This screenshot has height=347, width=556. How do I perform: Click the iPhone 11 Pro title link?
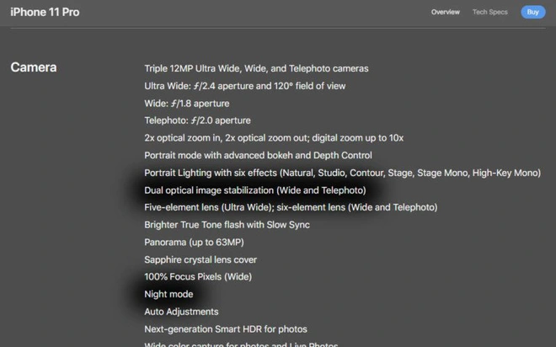pos(44,12)
